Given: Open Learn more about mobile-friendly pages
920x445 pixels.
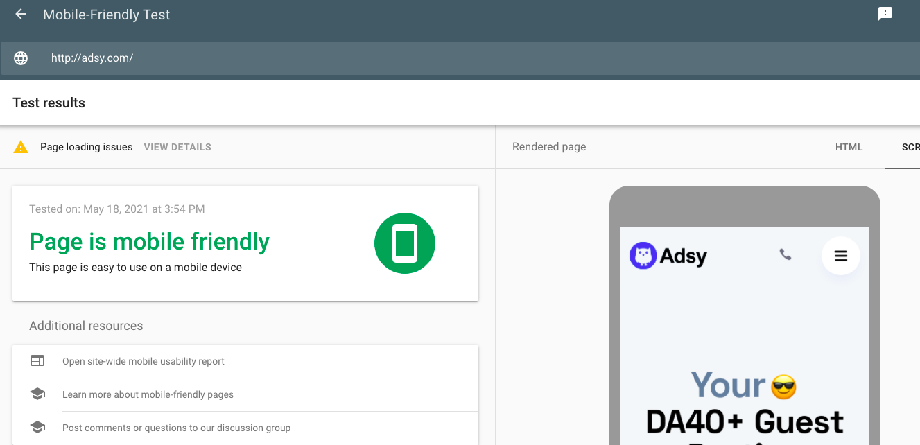Looking at the screenshot, I should 148,394.
